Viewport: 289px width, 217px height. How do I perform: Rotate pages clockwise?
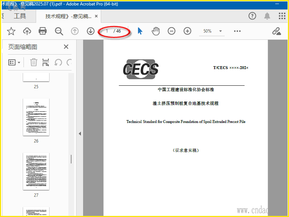(x=69, y=62)
